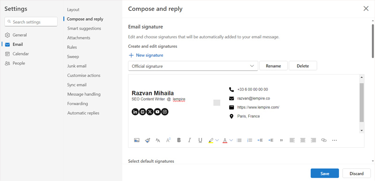Toggle italic formatting
This screenshot has height=181, width=375.
point(190,140)
